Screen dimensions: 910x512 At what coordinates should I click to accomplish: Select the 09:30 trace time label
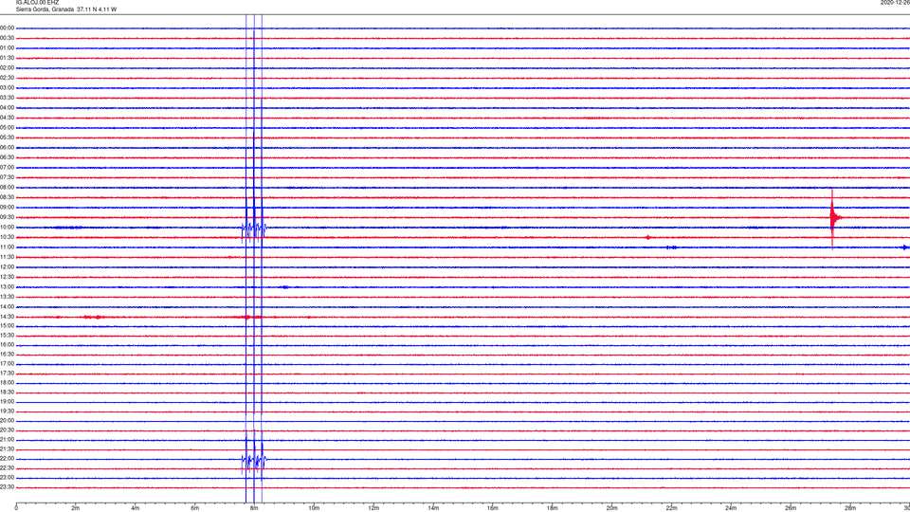click(7, 218)
